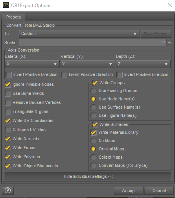
Task: Collapse with Hide Individual Settings button
Action: point(88,176)
